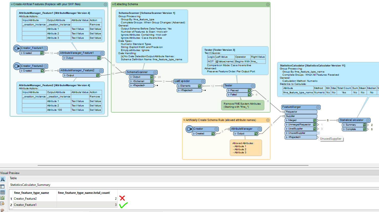Collapse the Artificially Create Schema Rule bookmark
This screenshot has height=212, width=379.
point(184,120)
